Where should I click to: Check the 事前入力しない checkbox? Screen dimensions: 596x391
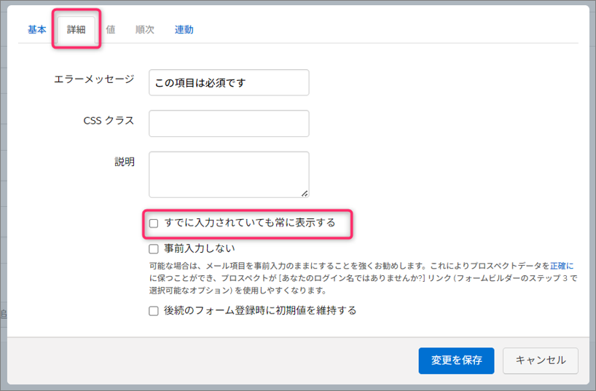(154, 249)
